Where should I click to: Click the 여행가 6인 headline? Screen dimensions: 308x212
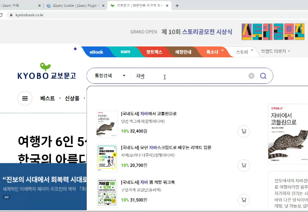tap(52, 141)
